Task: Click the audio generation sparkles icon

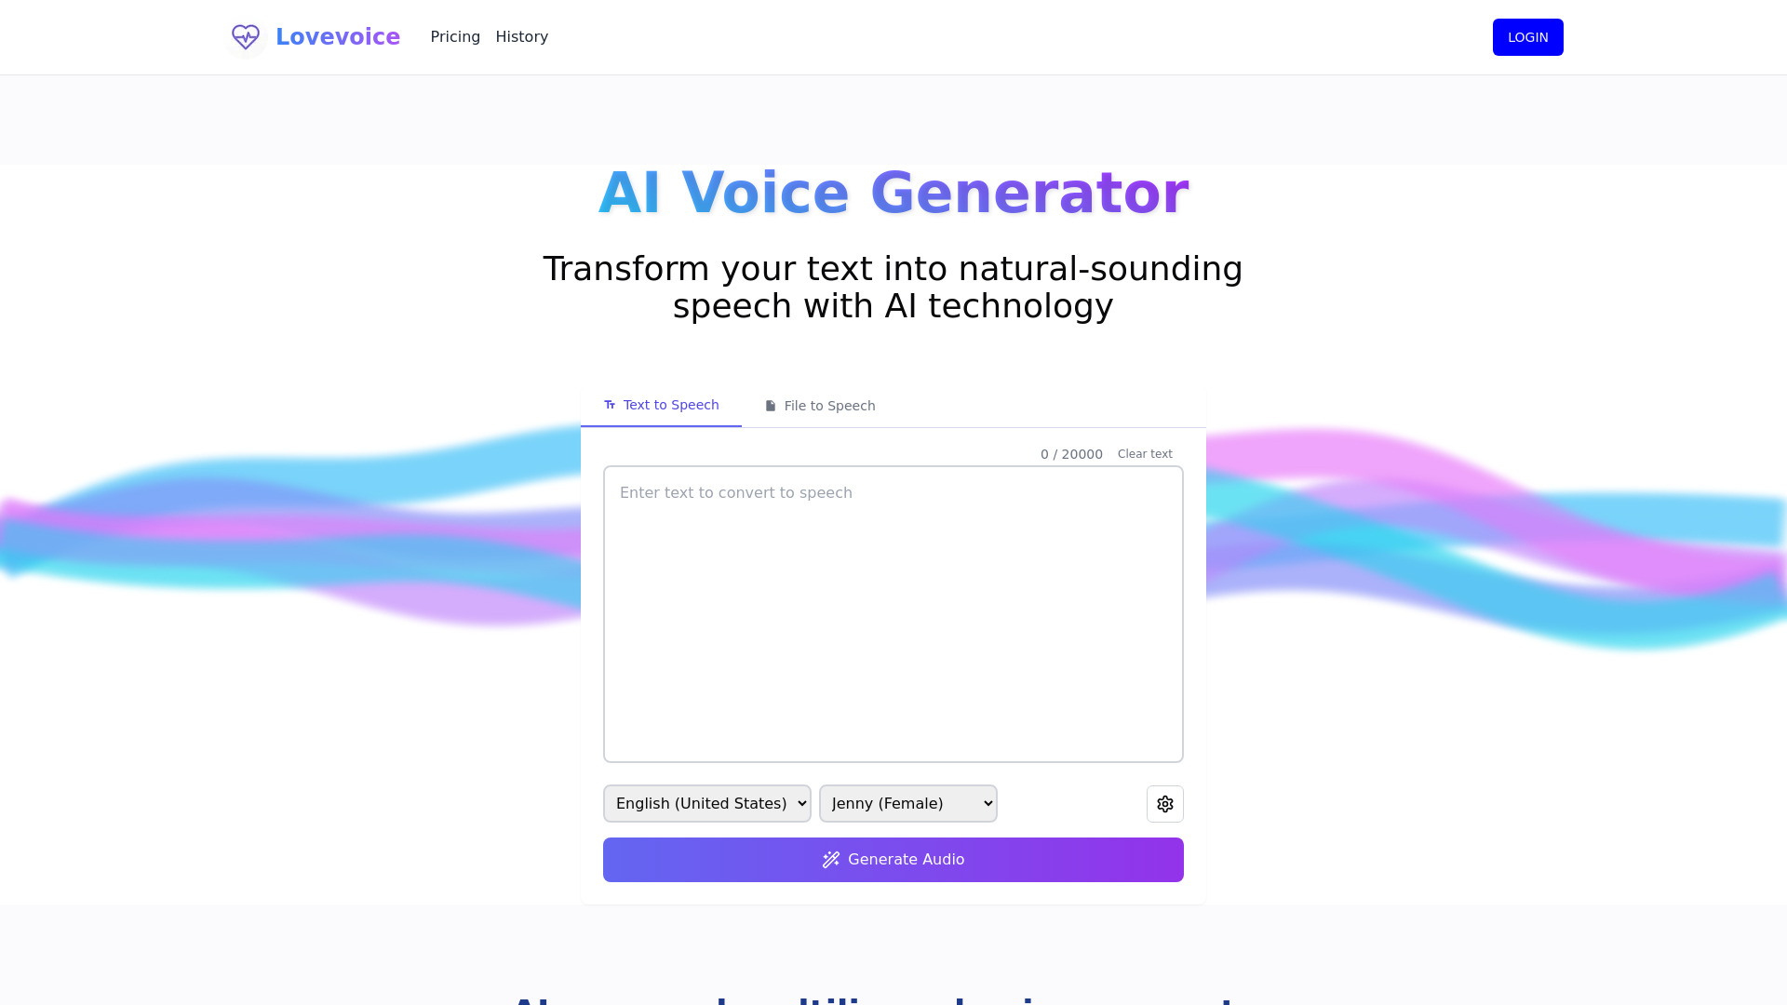Action: 831,859
